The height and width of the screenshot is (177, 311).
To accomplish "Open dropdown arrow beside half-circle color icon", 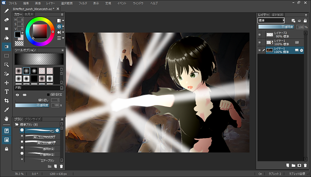I will tap(63, 32).
